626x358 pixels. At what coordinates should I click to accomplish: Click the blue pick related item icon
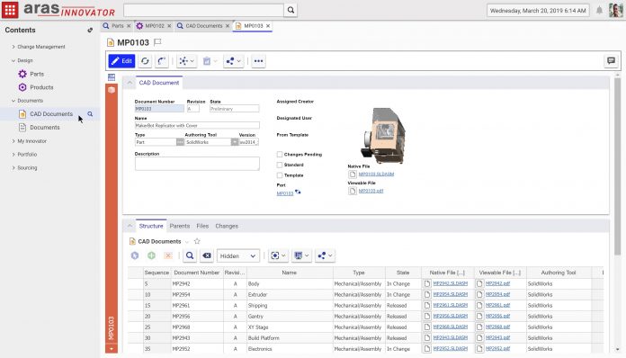pyautogui.click(x=135, y=255)
